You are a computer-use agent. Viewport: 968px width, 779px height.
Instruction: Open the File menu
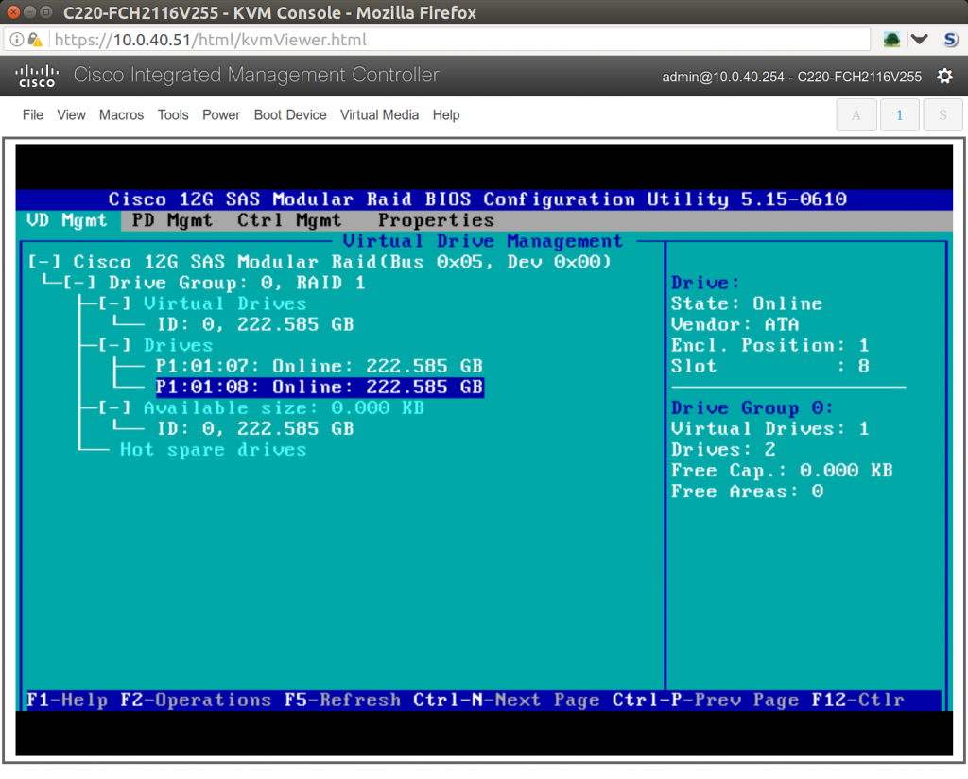click(x=33, y=114)
